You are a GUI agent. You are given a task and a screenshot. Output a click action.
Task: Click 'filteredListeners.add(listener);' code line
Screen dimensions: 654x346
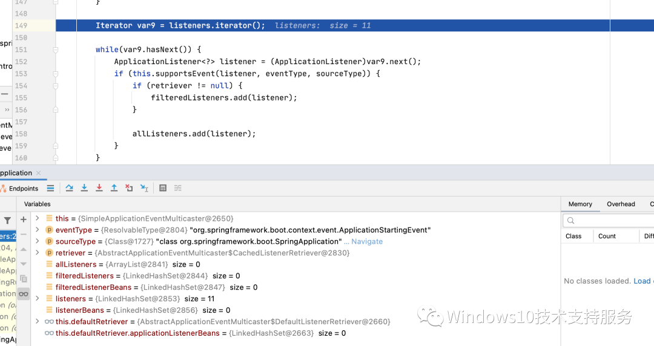224,98
